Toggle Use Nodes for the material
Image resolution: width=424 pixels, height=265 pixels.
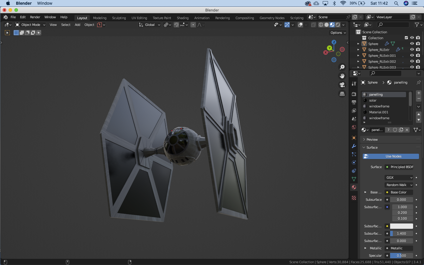click(x=391, y=156)
